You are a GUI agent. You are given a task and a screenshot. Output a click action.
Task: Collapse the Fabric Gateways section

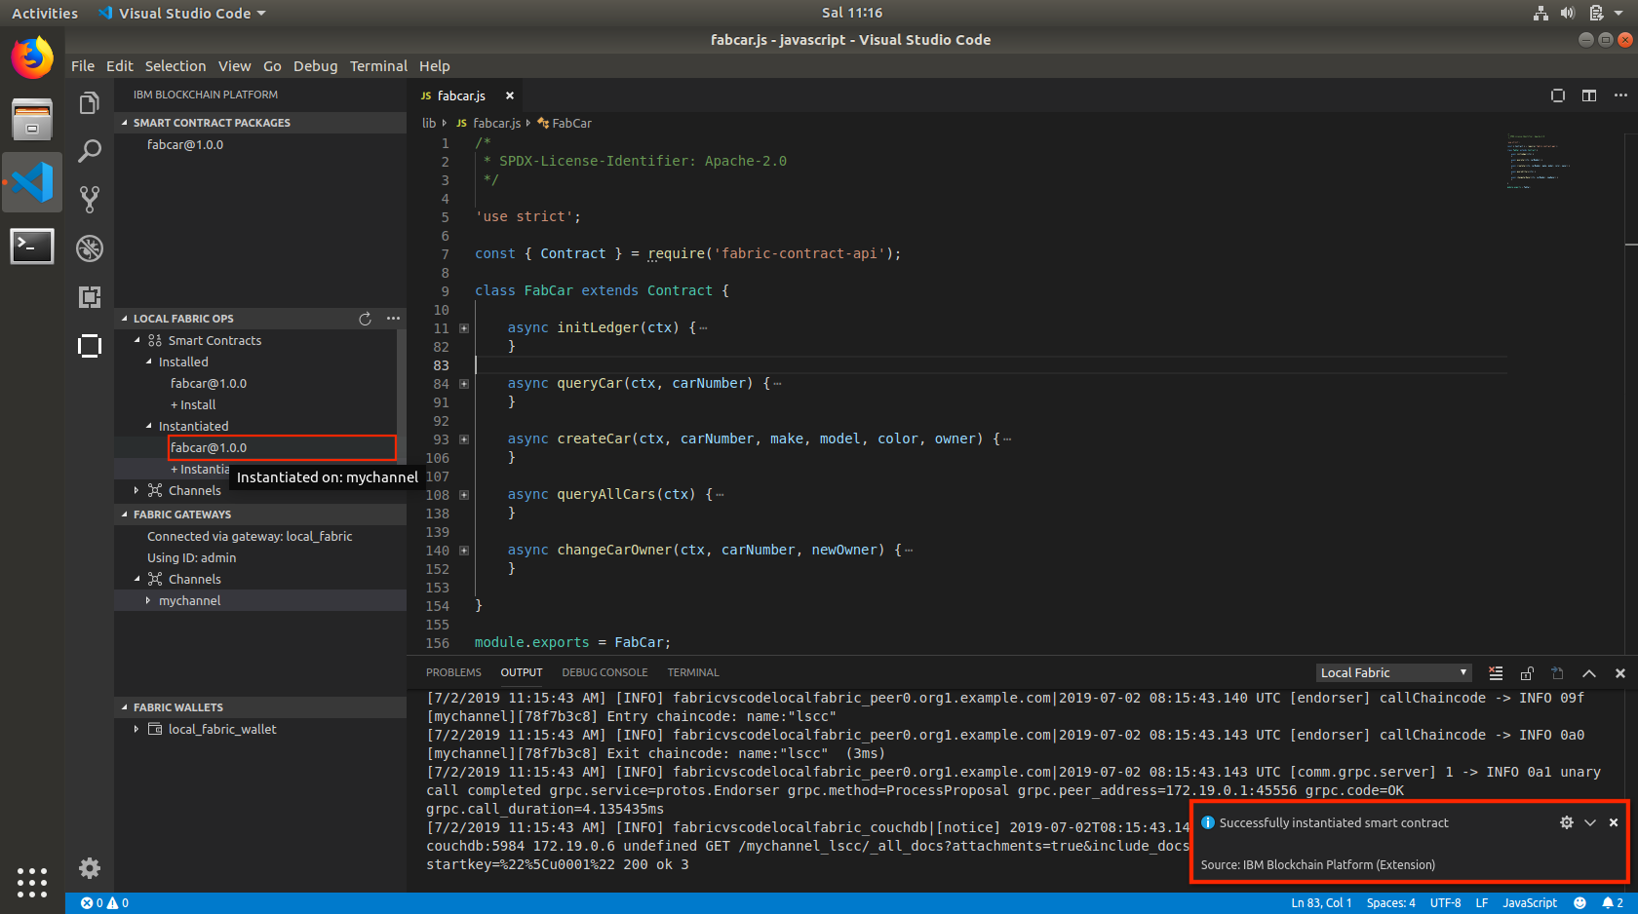(260, 514)
